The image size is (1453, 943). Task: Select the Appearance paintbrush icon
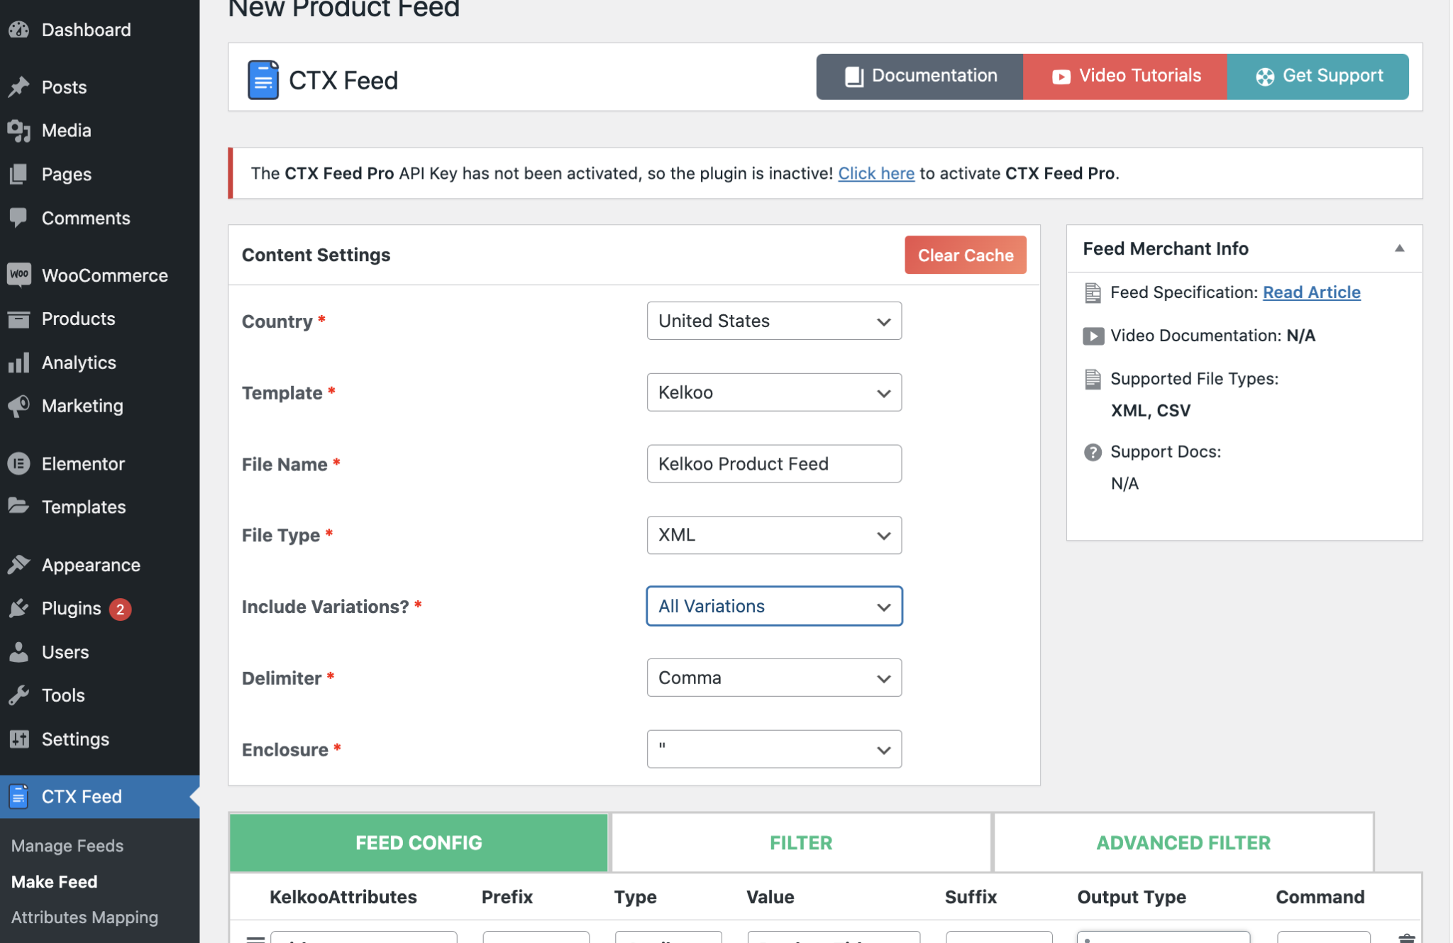[19, 564]
